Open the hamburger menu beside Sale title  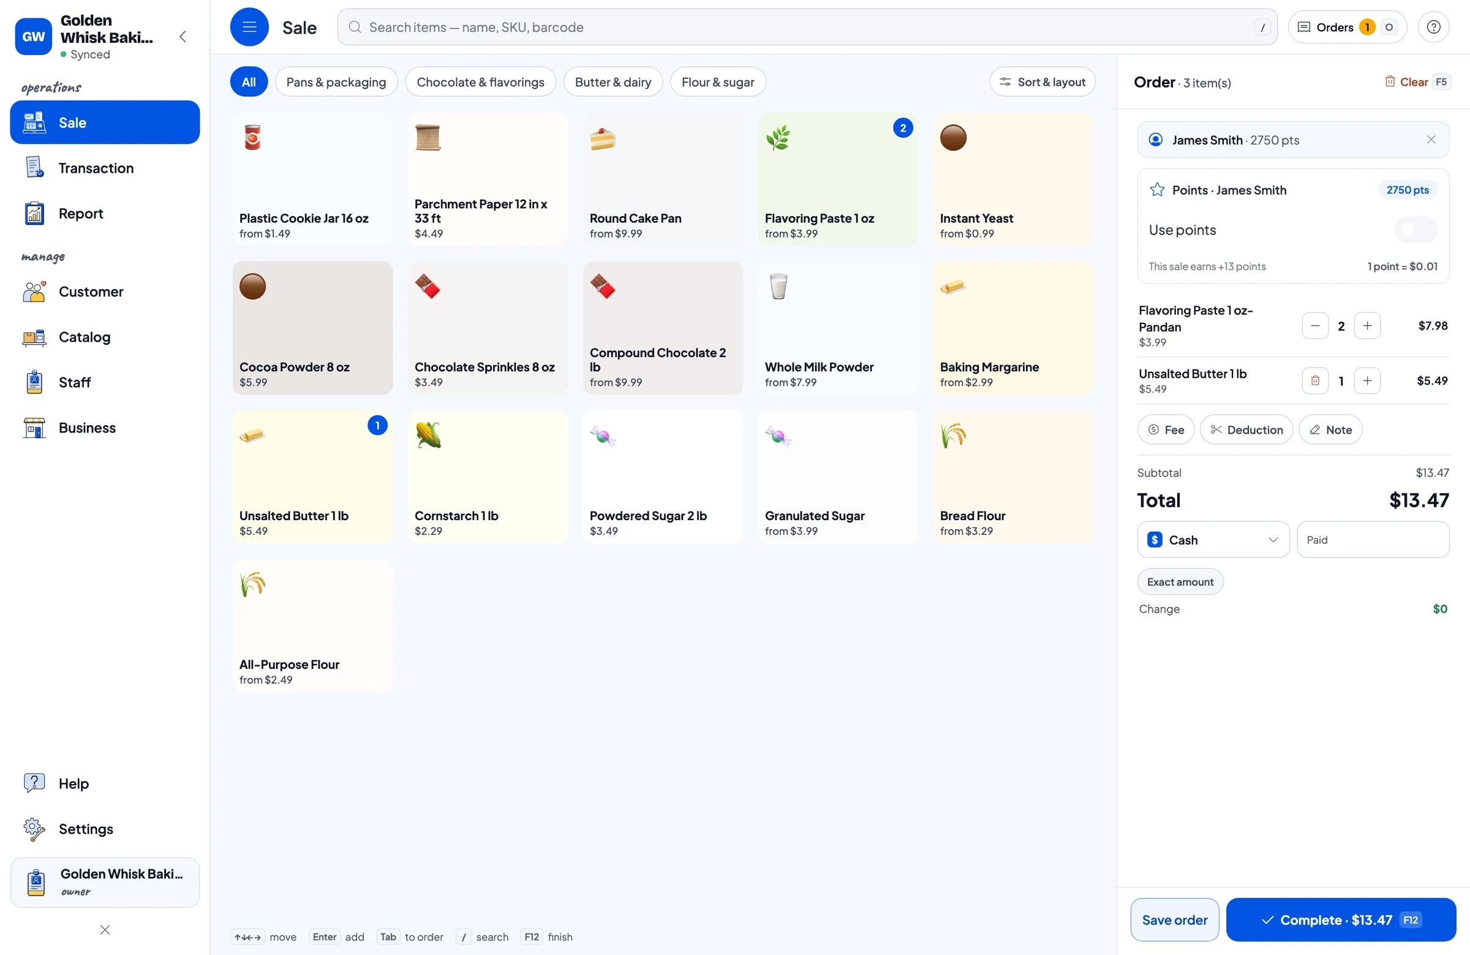pyautogui.click(x=249, y=27)
